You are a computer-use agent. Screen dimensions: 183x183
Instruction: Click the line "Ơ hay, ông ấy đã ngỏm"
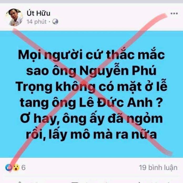(91, 119)
